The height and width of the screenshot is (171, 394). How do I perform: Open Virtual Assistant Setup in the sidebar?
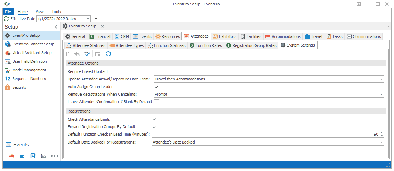[32, 53]
